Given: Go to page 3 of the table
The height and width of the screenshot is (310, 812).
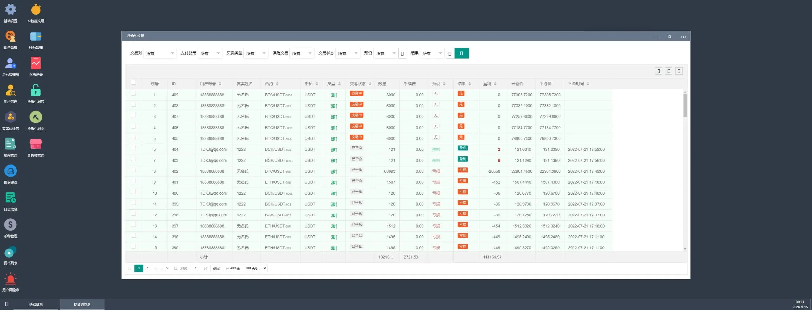Looking at the screenshot, I should click(x=155, y=268).
